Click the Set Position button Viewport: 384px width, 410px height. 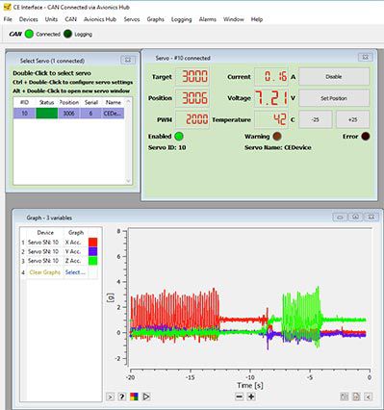pyautogui.click(x=334, y=98)
